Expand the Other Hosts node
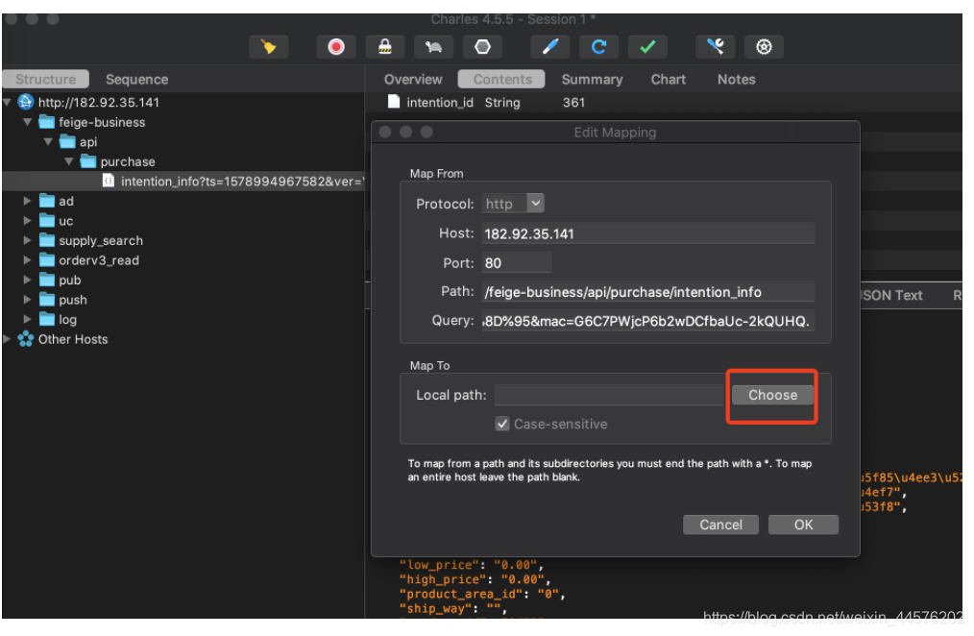 7,339
